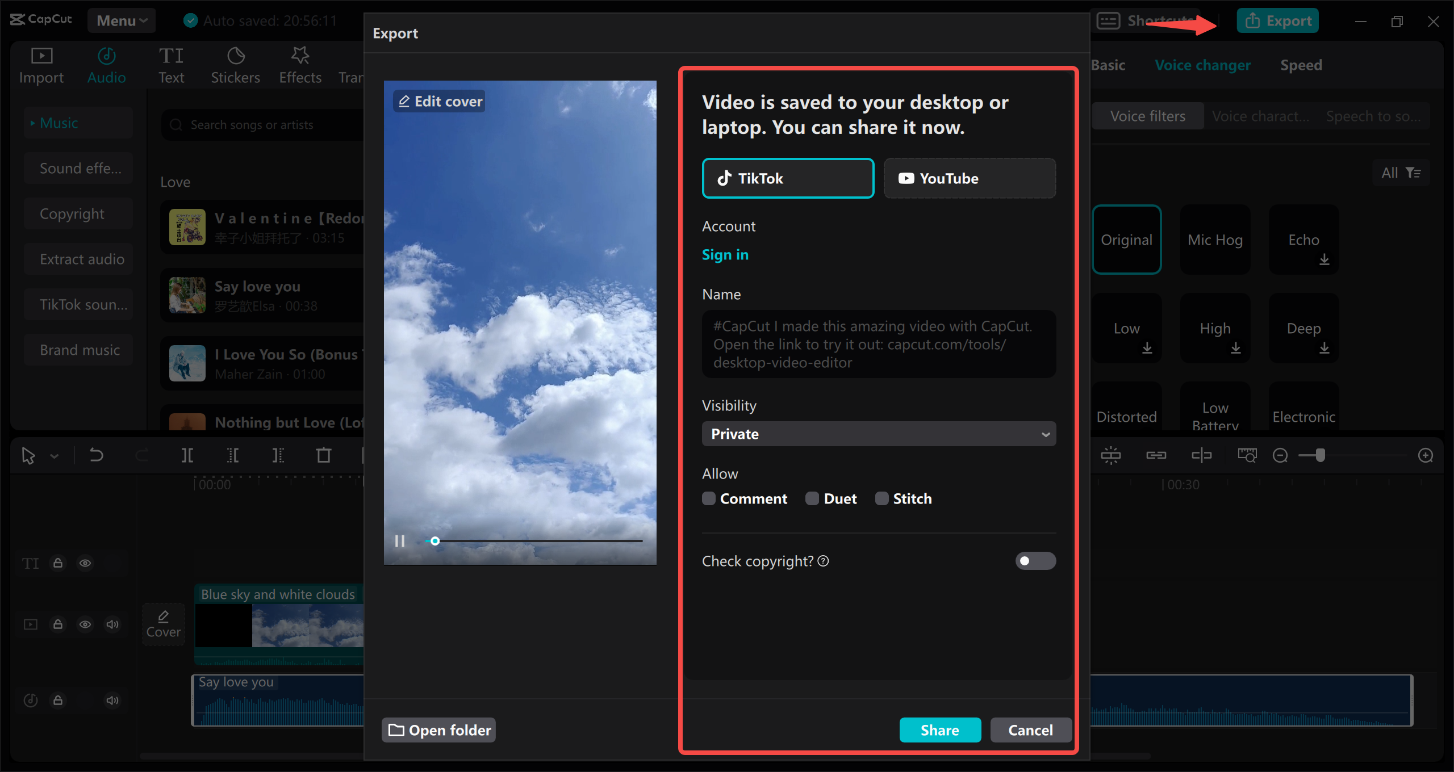Click the top-right Export button
1454x772 pixels.
(1278, 20)
